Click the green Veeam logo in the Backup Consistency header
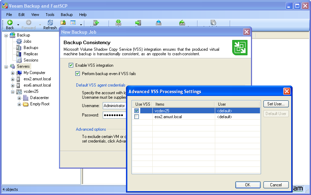Viewport: 311px width, 195px height. pyautogui.click(x=240, y=48)
